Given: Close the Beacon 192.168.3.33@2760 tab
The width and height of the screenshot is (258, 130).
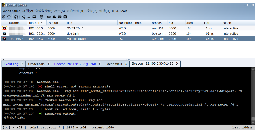Looking at the screenshot, I should [100, 64].
